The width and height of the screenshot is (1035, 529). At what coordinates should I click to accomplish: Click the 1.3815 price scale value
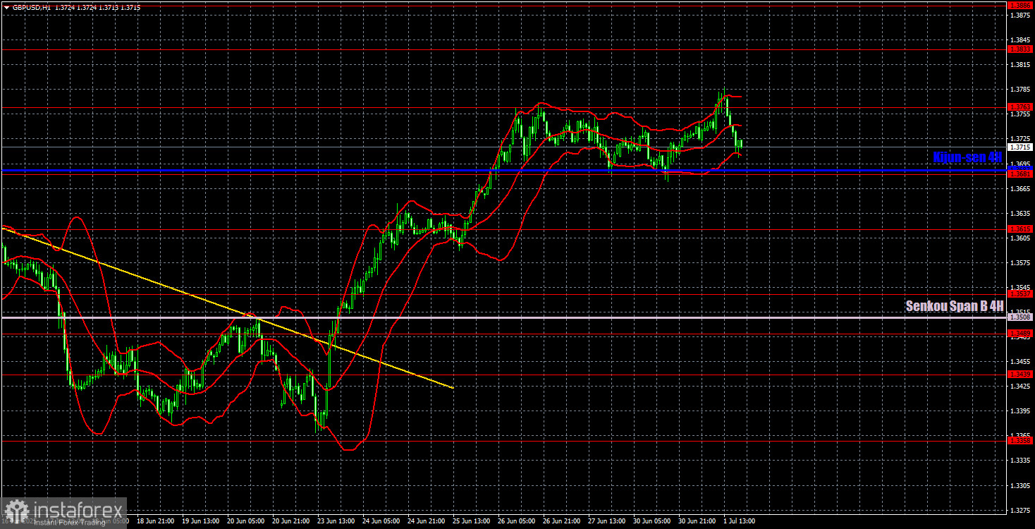point(1020,64)
